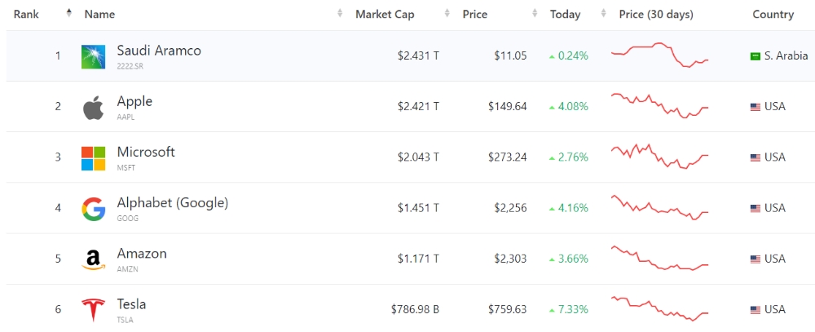This screenshot has height=332, width=815.
Task: Click the Apple logo icon
Action: coord(93,108)
